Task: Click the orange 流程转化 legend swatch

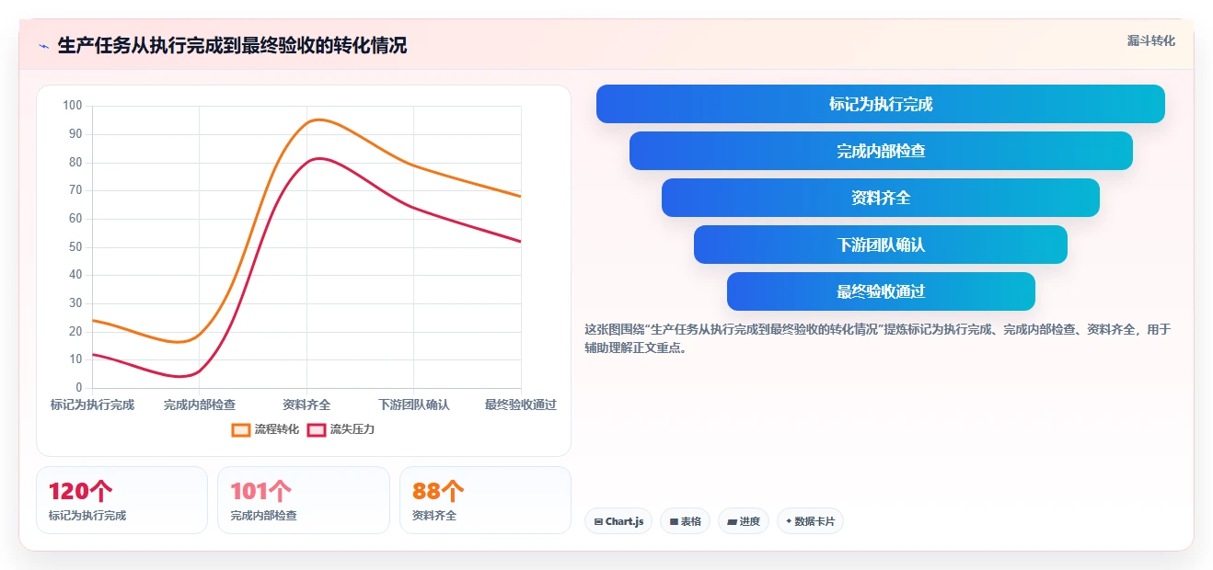Action: (241, 429)
